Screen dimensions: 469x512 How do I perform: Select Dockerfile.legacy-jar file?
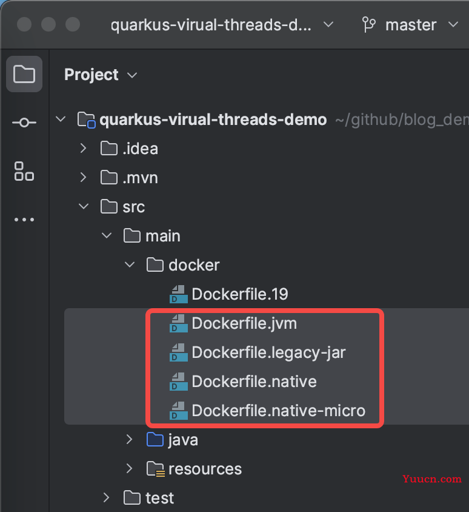tap(268, 352)
